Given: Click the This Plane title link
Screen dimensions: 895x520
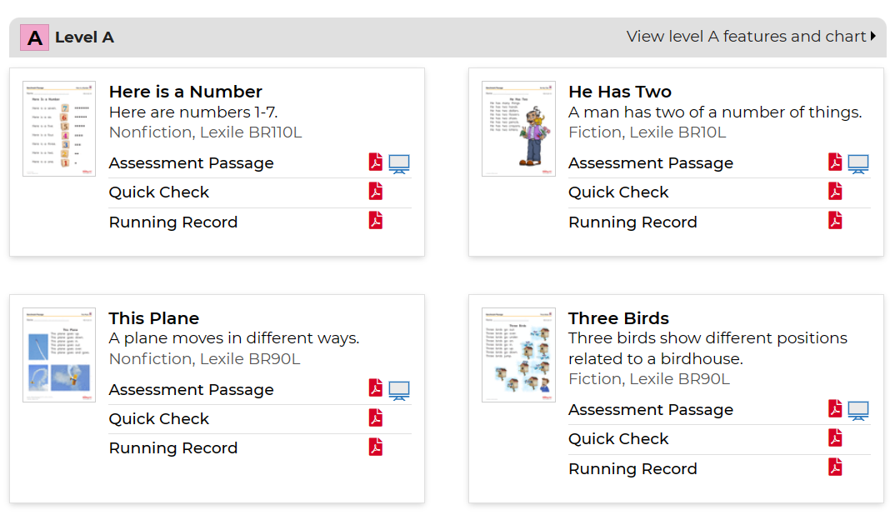Looking at the screenshot, I should coord(154,318).
